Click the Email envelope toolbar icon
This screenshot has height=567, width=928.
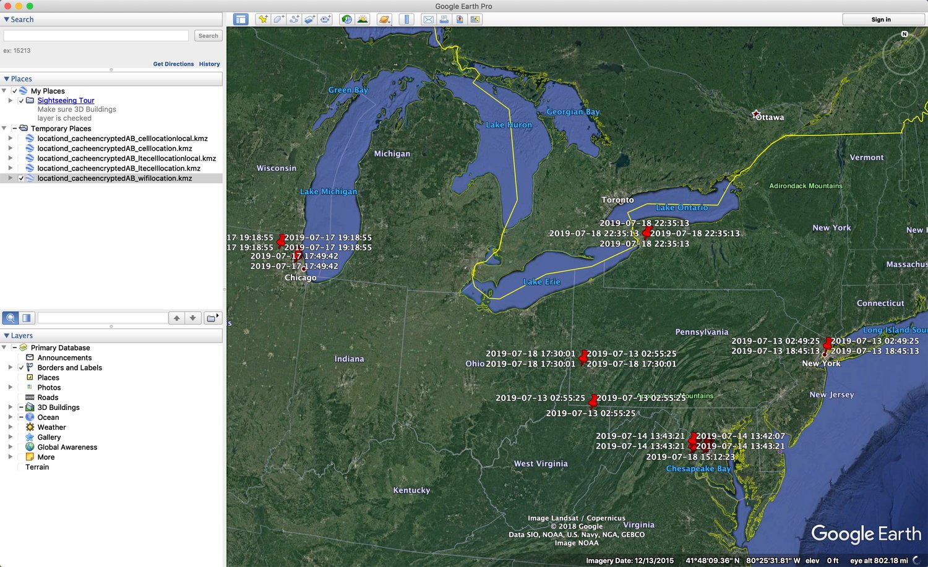pos(428,19)
